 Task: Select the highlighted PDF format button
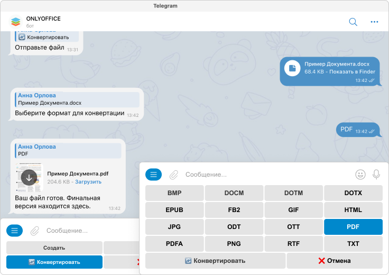click(x=353, y=226)
